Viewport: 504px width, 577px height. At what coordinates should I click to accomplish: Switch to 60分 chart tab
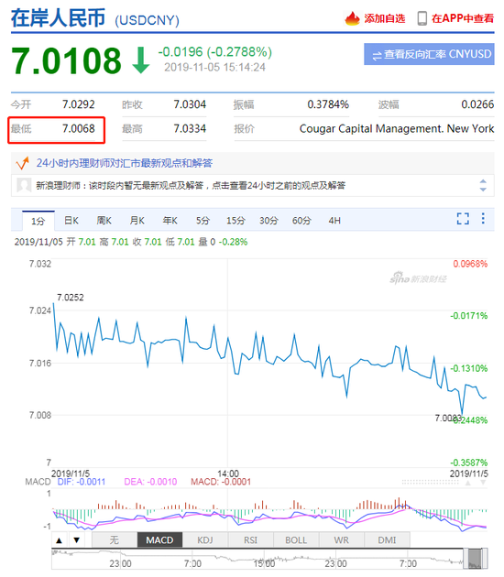[301, 221]
